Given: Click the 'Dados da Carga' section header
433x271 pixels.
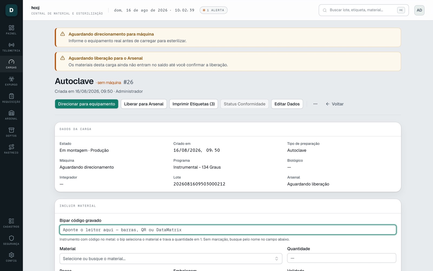Looking at the screenshot, I should [x=76, y=129].
